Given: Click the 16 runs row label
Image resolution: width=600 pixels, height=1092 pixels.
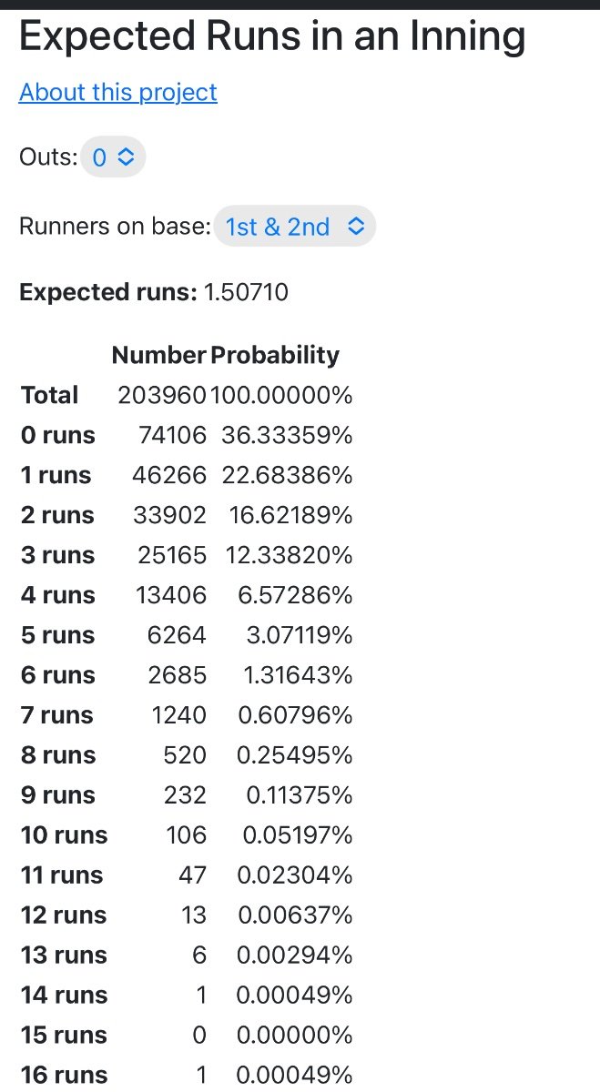Looking at the screenshot, I should click(x=64, y=1076).
